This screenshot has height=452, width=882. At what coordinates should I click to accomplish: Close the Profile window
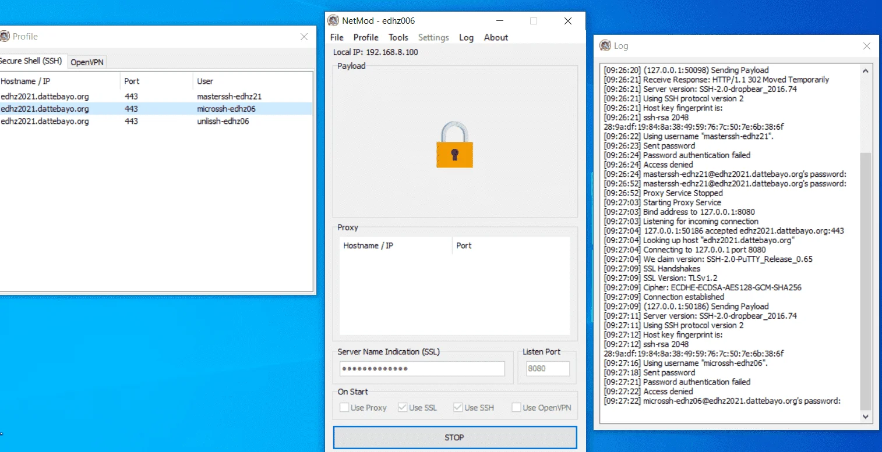point(304,37)
